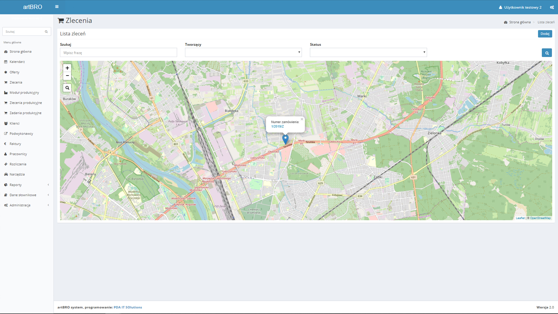Click sidebar search magnifier icon

click(x=46, y=32)
